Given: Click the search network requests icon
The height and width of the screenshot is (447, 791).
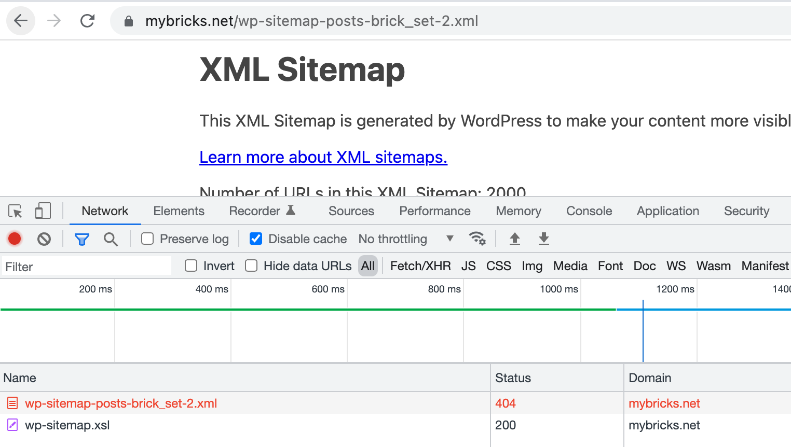Looking at the screenshot, I should pyautogui.click(x=111, y=239).
